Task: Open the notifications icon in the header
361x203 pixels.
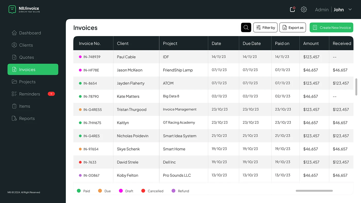Action: click(x=292, y=10)
